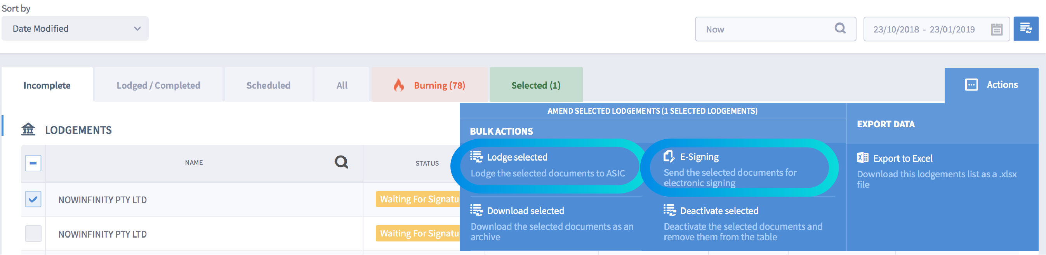Open the Burning (78) tab
Image resolution: width=1046 pixels, height=255 pixels.
(429, 85)
